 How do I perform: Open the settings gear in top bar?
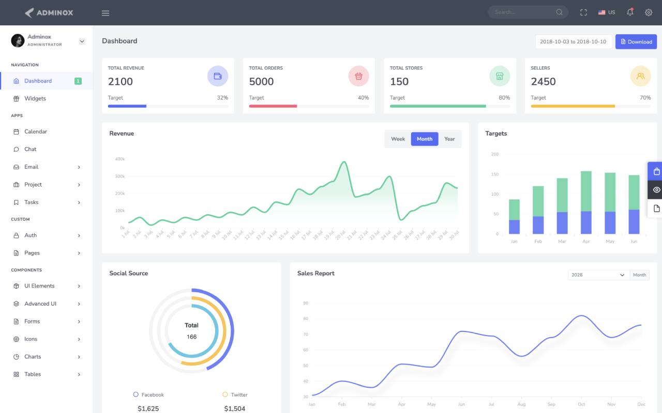[649, 12]
